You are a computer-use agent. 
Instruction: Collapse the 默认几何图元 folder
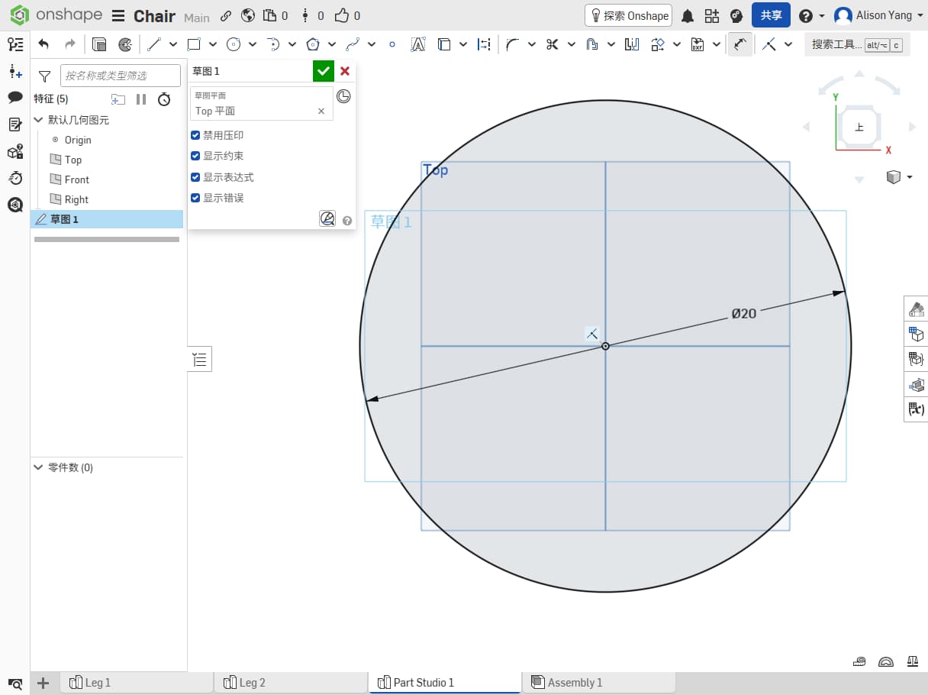[39, 120]
